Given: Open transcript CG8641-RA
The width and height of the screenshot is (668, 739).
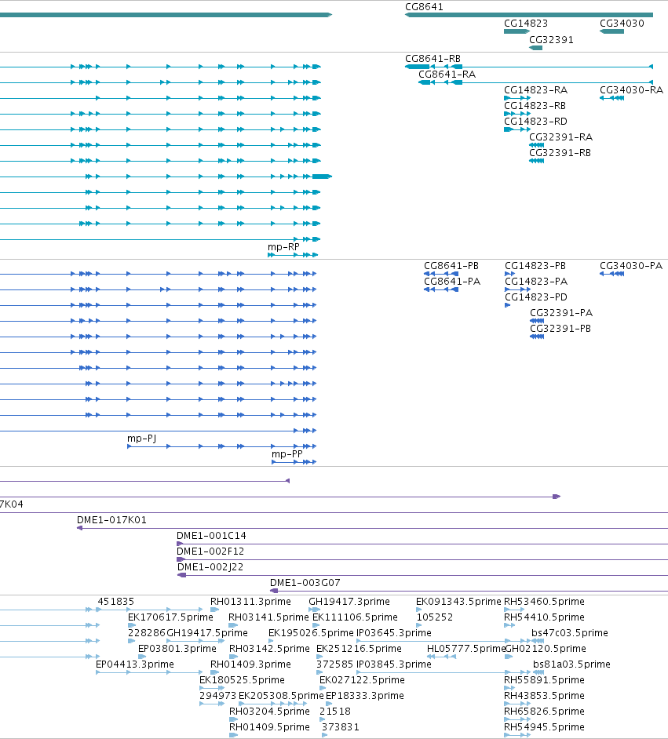Looking at the screenshot, I should coord(447,75).
